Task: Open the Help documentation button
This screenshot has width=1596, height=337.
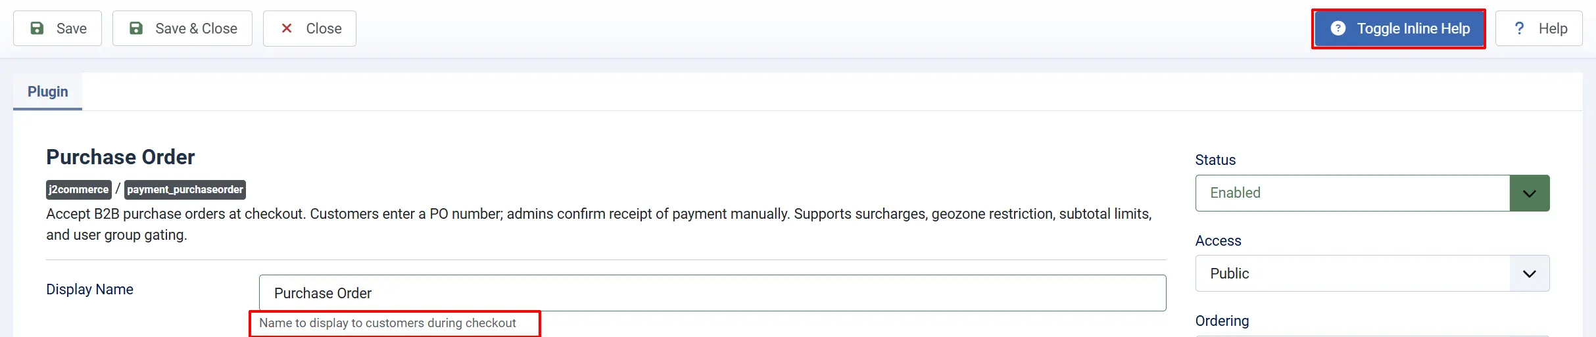Action: [x=1539, y=28]
